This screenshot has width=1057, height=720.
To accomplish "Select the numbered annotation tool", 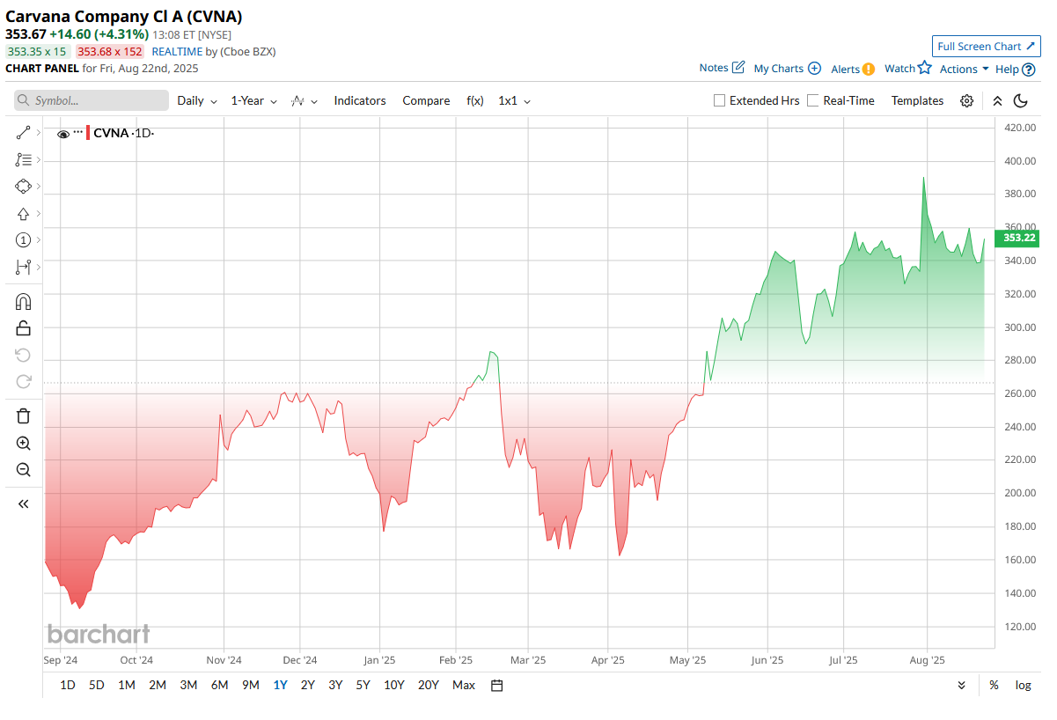I will point(24,240).
